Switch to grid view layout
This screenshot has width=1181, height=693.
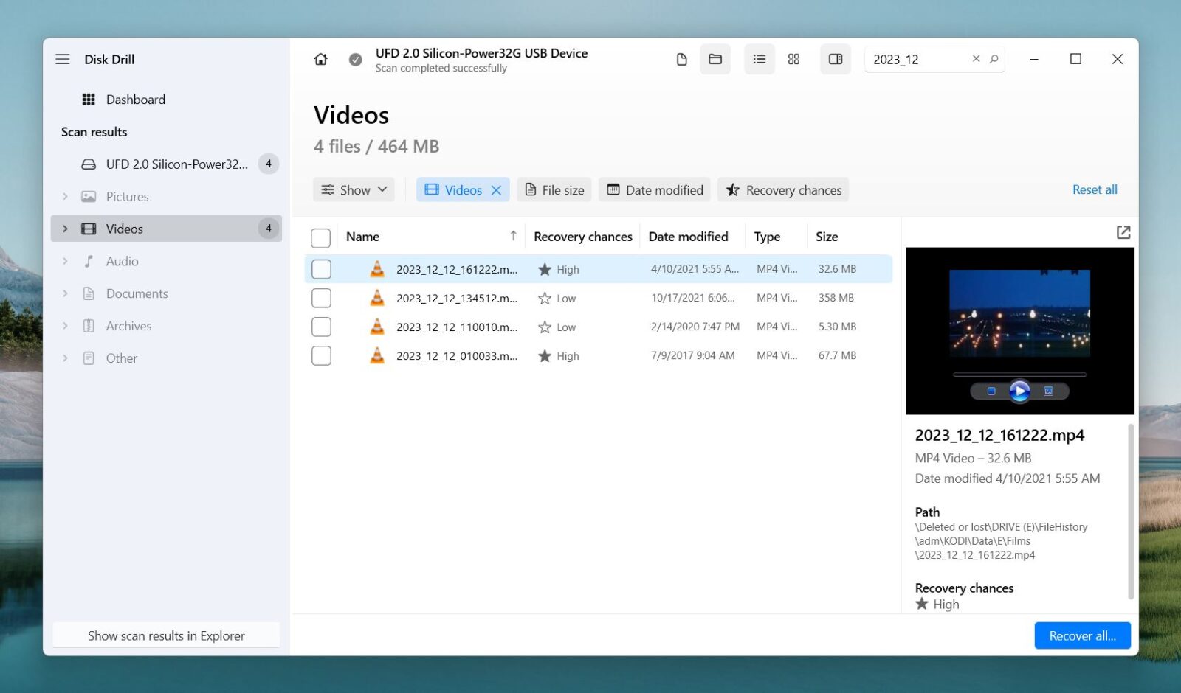pos(794,59)
